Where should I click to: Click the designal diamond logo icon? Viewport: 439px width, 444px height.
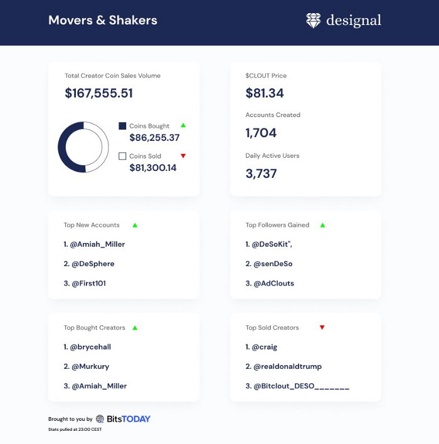click(x=314, y=21)
